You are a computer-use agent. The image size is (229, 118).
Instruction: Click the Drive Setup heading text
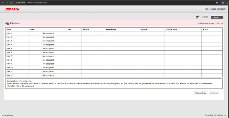tap(15, 23)
